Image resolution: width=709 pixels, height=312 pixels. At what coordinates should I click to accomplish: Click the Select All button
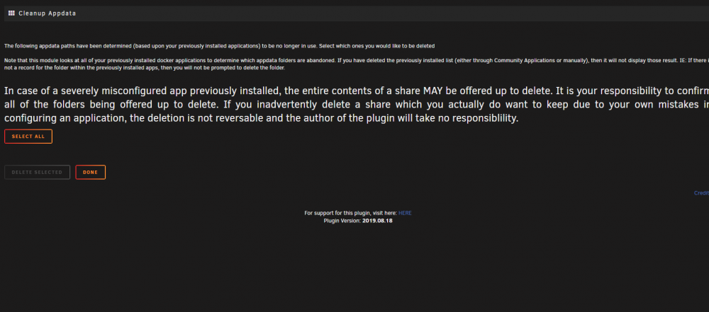pyautogui.click(x=28, y=137)
